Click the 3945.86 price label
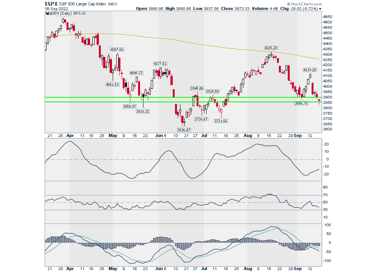 click(197, 88)
